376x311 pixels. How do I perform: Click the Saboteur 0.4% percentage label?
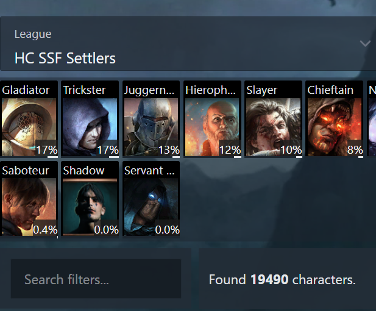pyautogui.click(x=45, y=230)
